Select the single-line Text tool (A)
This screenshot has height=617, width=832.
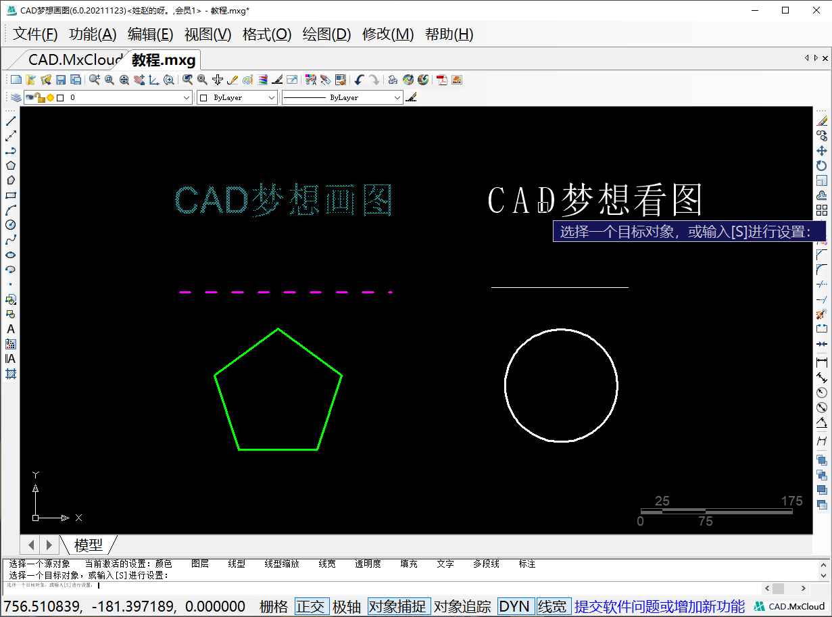click(11, 329)
